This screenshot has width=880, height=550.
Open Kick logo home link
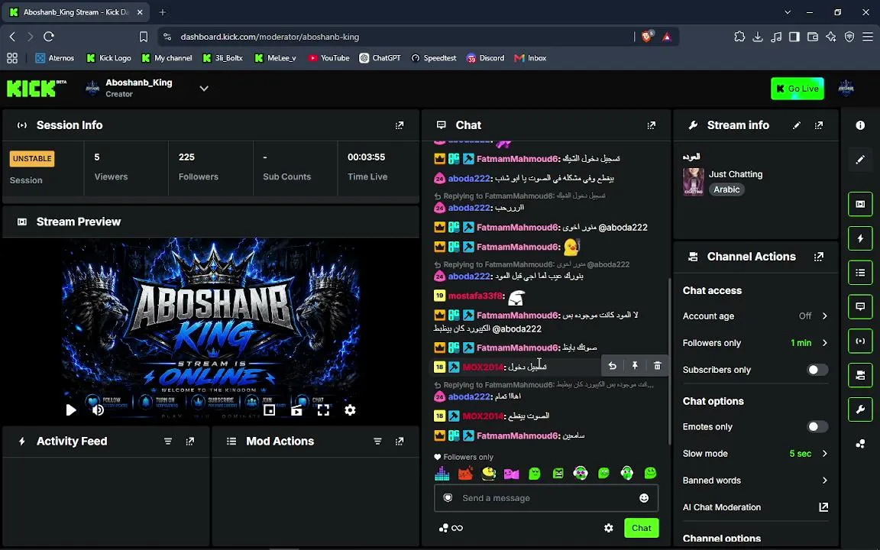pos(36,88)
